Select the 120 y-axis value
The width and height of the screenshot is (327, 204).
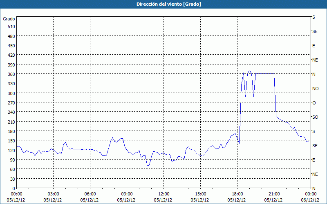[11, 151]
